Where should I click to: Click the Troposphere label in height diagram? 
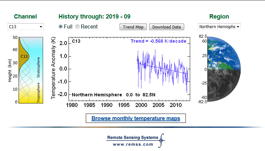point(38,93)
